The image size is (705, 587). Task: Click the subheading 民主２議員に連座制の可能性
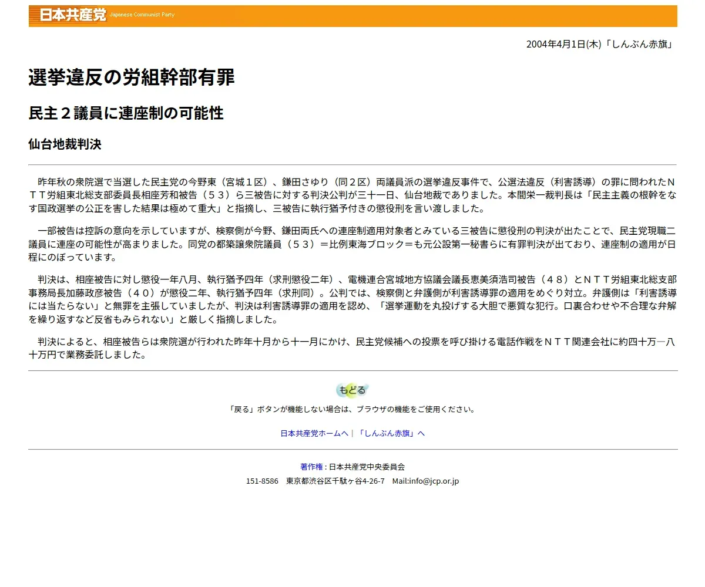coord(126,113)
